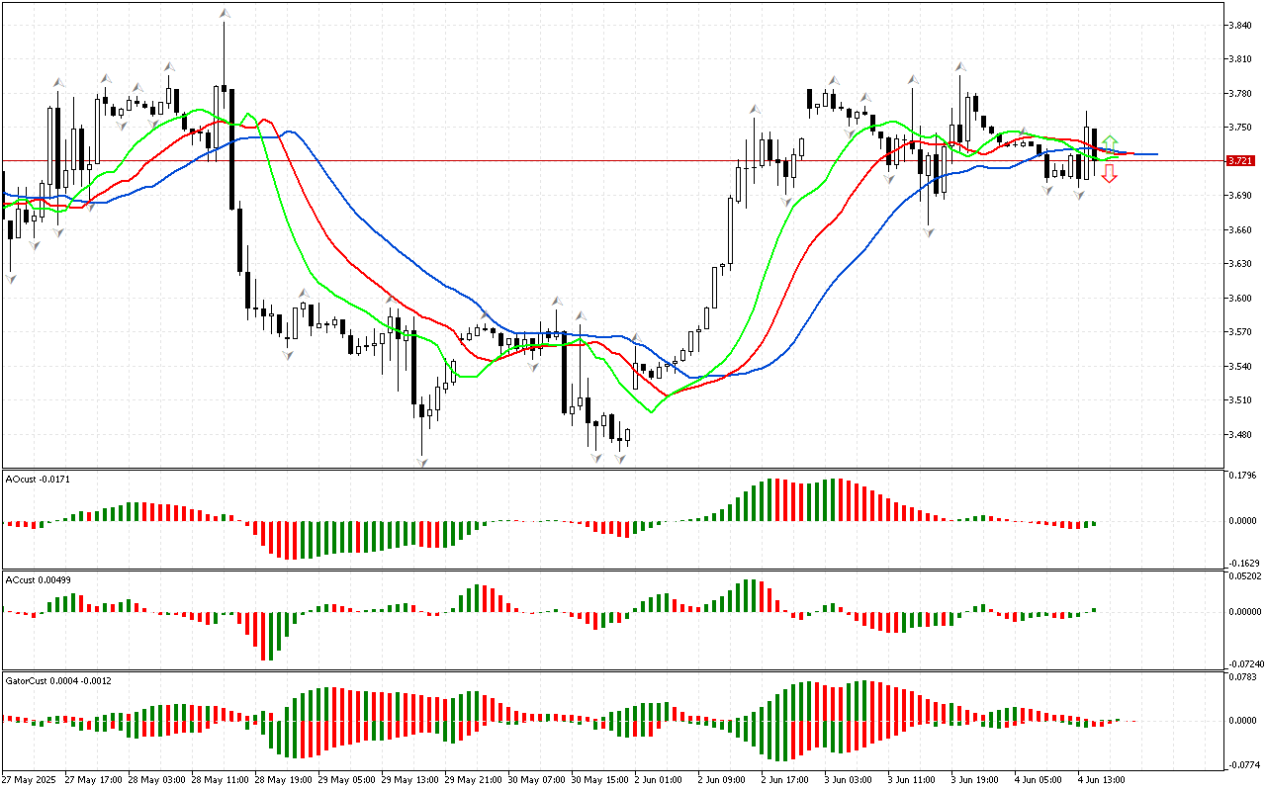Select the GatorCust indicator label
This screenshot has height=791, width=1266.
[57, 680]
